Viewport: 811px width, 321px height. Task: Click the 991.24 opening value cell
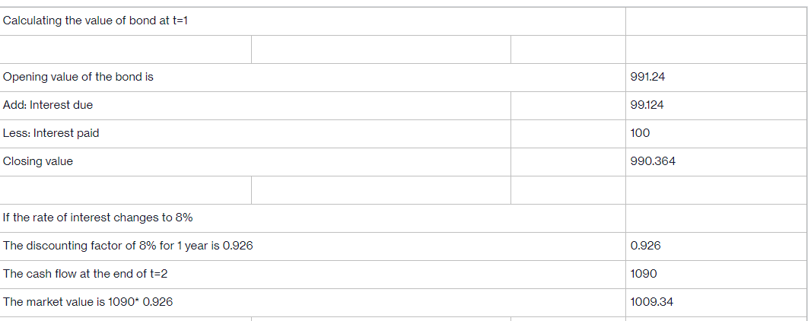pyautogui.click(x=648, y=77)
